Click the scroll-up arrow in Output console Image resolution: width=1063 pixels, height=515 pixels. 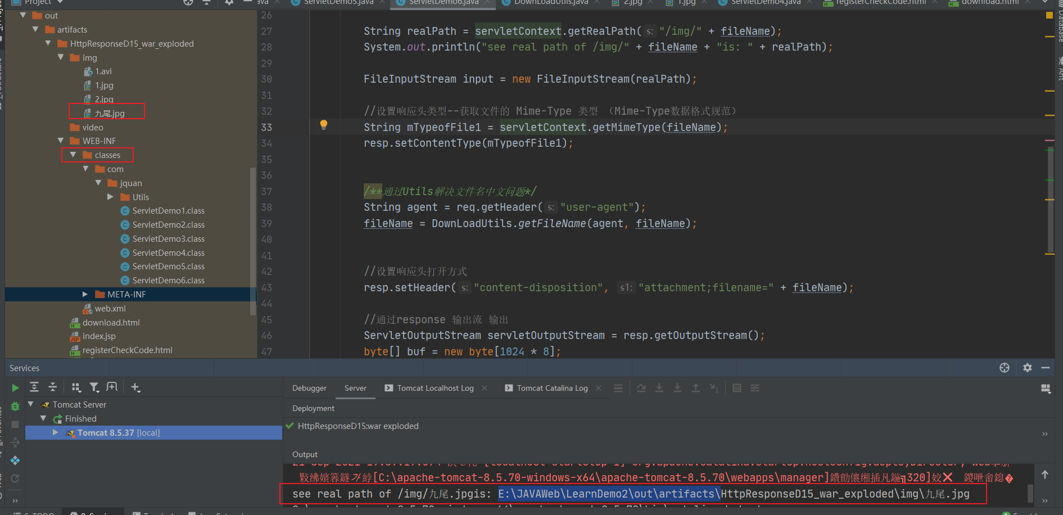coord(1045,475)
